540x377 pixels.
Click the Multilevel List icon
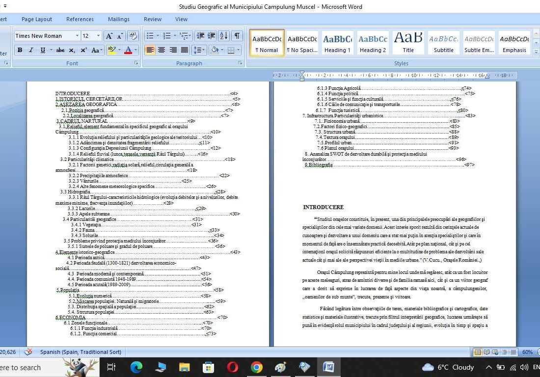click(x=184, y=36)
